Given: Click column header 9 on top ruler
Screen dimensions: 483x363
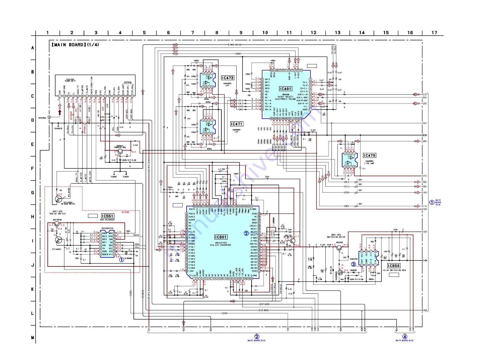Looking at the screenshot, I should pos(241,33).
